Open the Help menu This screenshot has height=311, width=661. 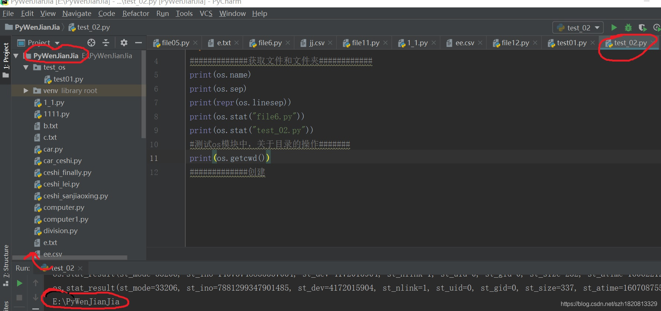pyautogui.click(x=260, y=14)
